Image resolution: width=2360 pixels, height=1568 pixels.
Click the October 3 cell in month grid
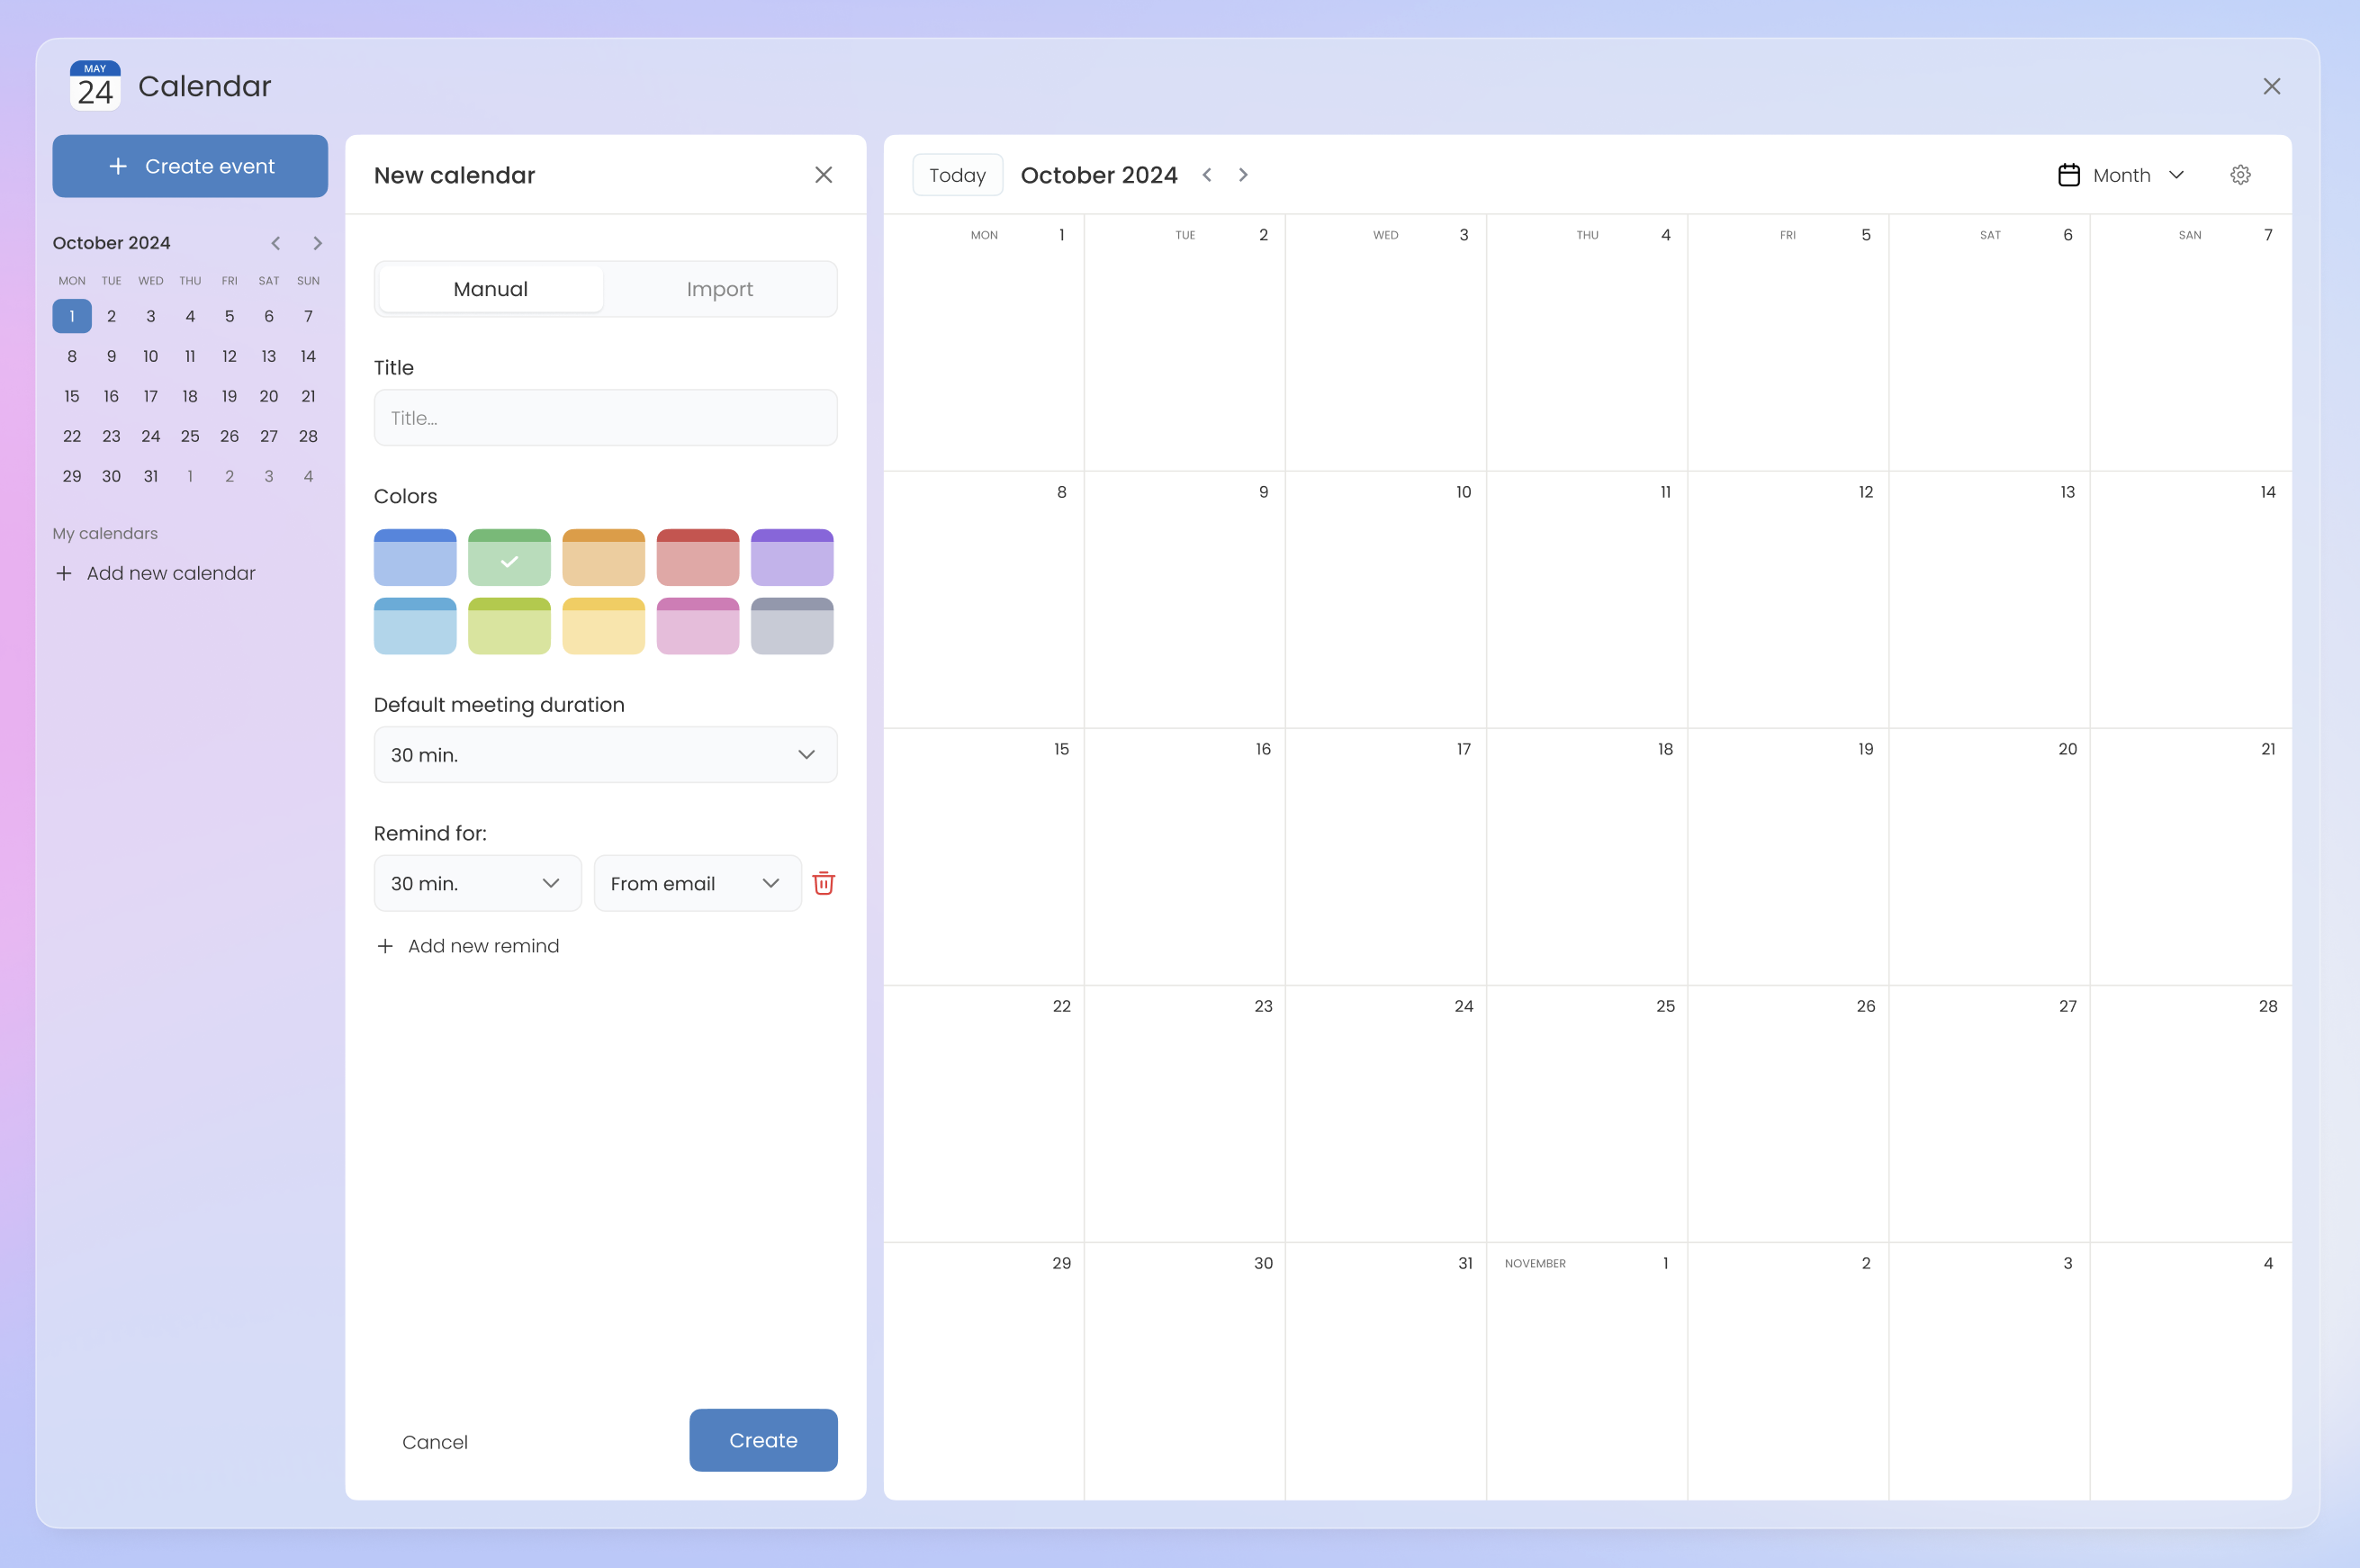point(1386,343)
